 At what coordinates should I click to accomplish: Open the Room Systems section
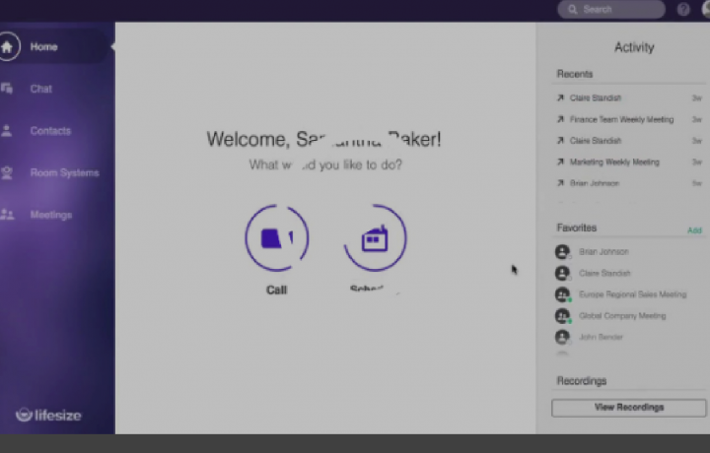coord(65,173)
